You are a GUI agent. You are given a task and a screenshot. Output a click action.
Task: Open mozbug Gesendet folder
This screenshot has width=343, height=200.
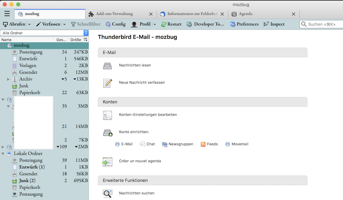click(x=28, y=72)
